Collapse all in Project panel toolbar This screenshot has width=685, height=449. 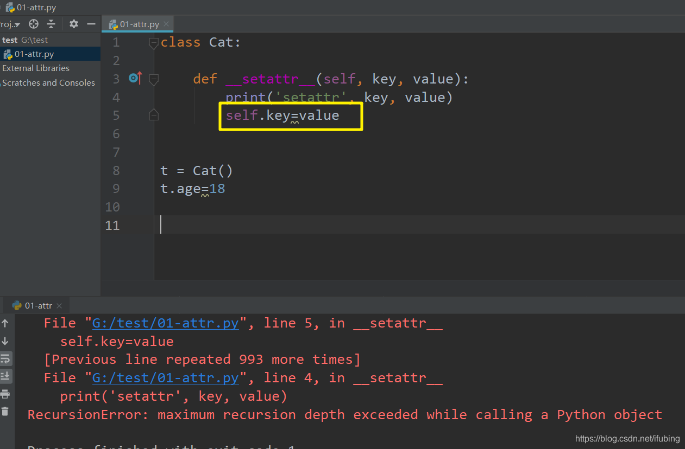coord(51,24)
